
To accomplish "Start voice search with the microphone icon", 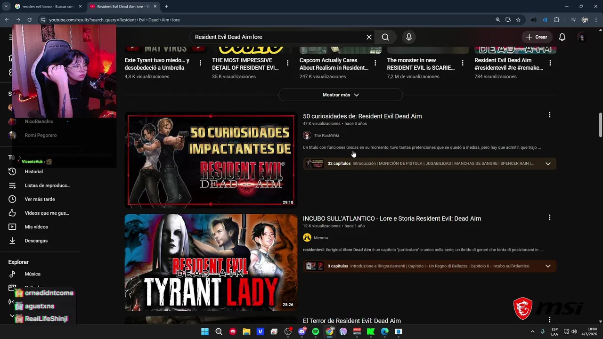I will 408,37.
